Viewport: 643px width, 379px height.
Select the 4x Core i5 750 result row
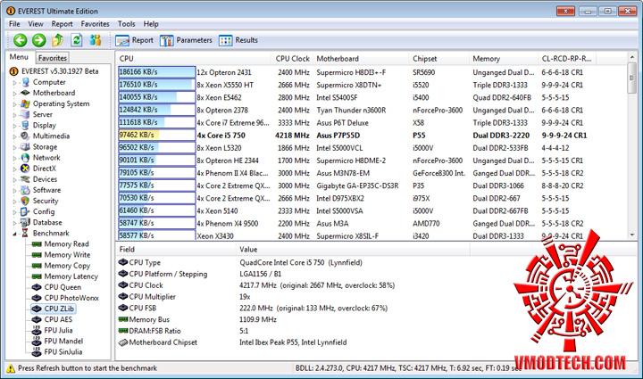coord(372,135)
